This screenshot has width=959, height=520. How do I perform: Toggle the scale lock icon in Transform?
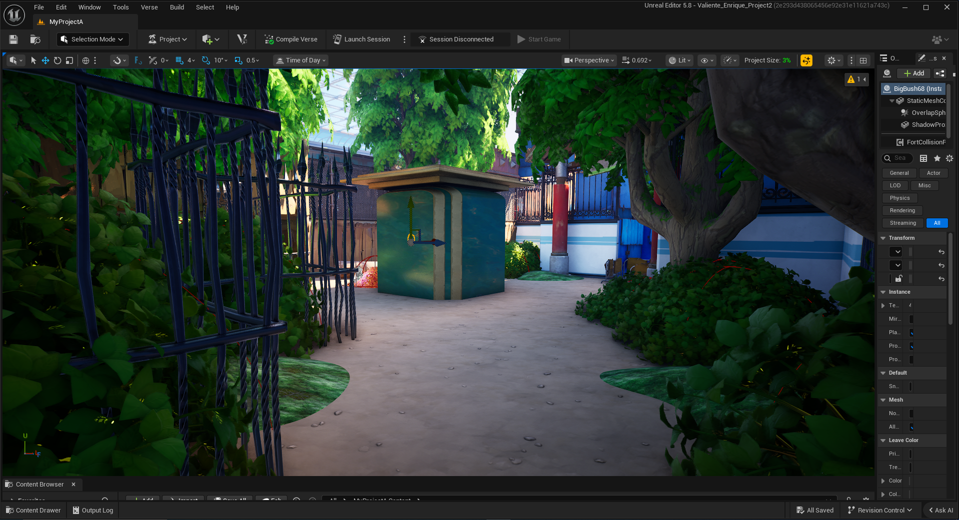pos(898,279)
